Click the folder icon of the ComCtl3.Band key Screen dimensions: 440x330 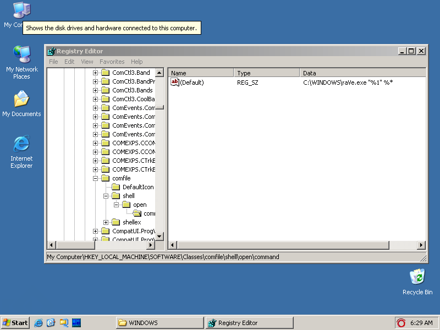(105, 73)
